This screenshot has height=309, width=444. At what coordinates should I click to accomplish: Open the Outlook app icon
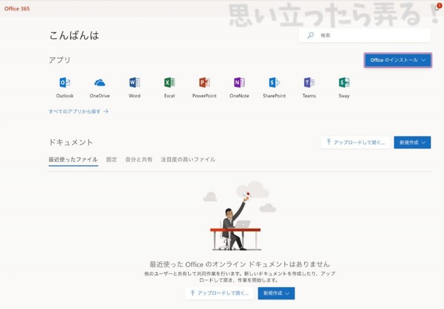(x=65, y=83)
